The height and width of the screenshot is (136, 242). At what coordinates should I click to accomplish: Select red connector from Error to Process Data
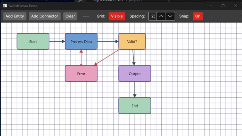pyautogui.click(x=81, y=57)
